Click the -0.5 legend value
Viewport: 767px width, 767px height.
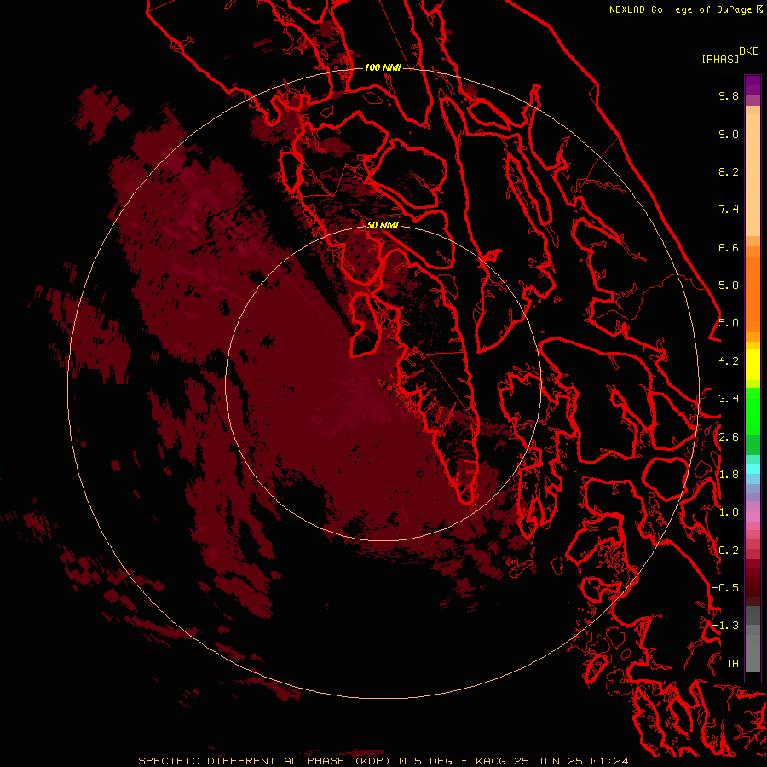click(x=725, y=588)
